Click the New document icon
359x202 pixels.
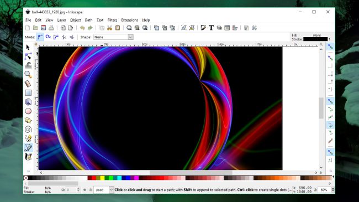28,28
